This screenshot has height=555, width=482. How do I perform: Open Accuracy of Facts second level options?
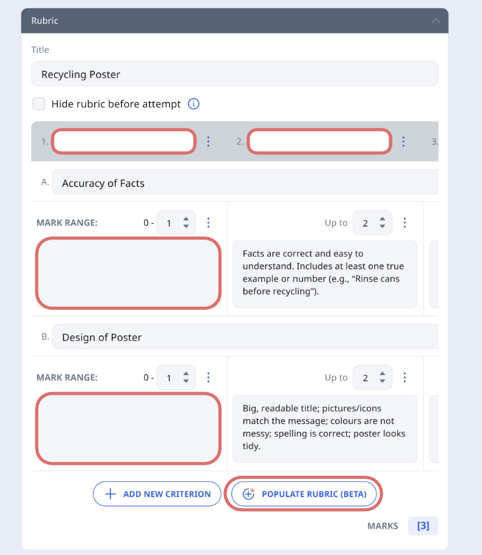click(x=405, y=223)
